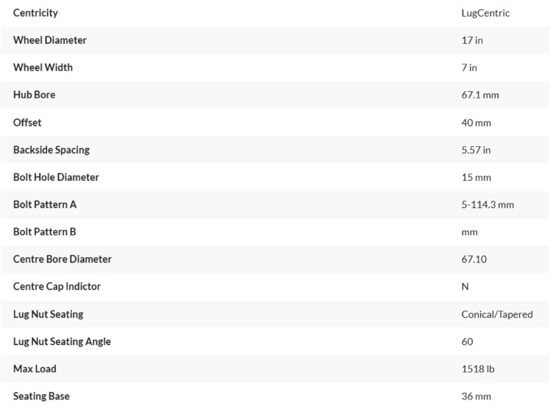The width and height of the screenshot is (549, 414).
Task: Select the Offset label
Action: point(27,123)
